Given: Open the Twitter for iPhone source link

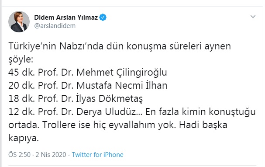Looking at the screenshot, I should click(x=98, y=155).
